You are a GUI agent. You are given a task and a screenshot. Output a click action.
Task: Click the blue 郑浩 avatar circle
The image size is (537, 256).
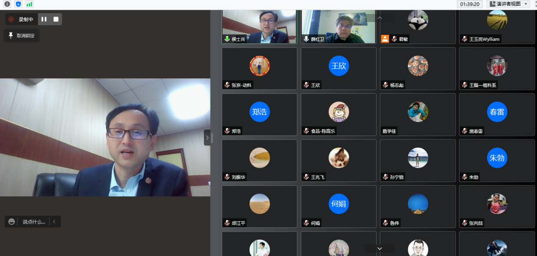pyautogui.click(x=260, y=112)
